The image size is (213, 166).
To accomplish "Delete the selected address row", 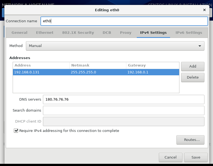I will [193, 78].
